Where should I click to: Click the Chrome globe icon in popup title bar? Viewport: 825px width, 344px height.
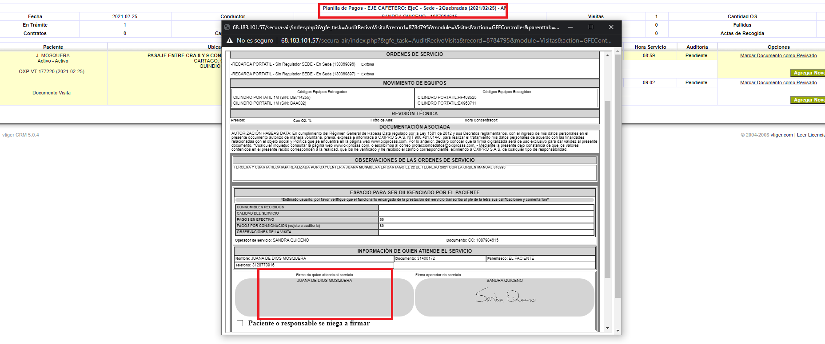click(x=227, y=27)
